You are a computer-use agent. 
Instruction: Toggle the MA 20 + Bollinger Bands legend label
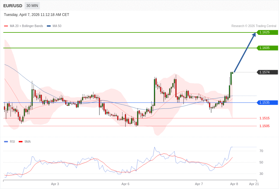click(26, 26)
